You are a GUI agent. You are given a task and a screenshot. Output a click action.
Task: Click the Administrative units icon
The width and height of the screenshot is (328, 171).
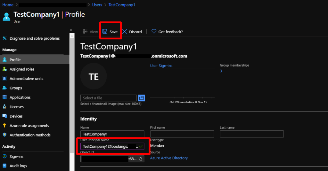(4, 78)
